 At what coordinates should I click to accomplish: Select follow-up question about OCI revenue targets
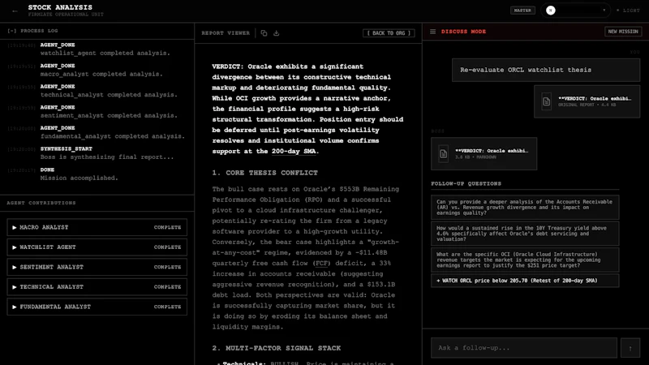(525, 260)
